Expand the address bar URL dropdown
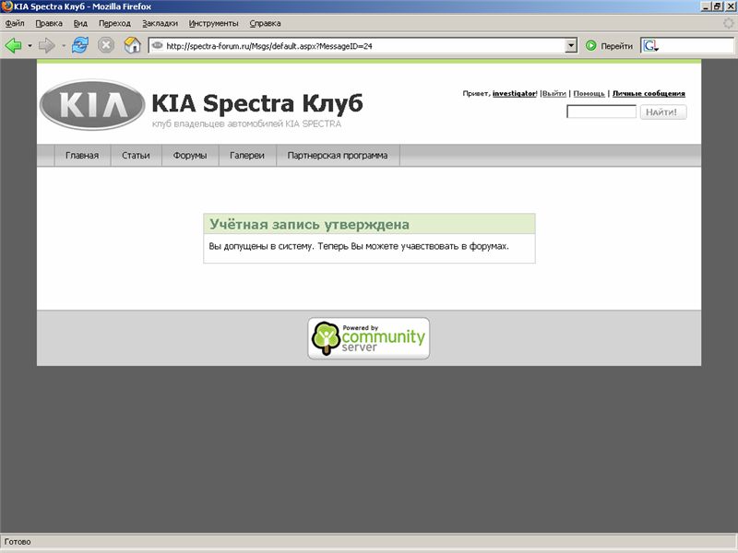Viewport: 738px width, 553px height. (570, 45)
